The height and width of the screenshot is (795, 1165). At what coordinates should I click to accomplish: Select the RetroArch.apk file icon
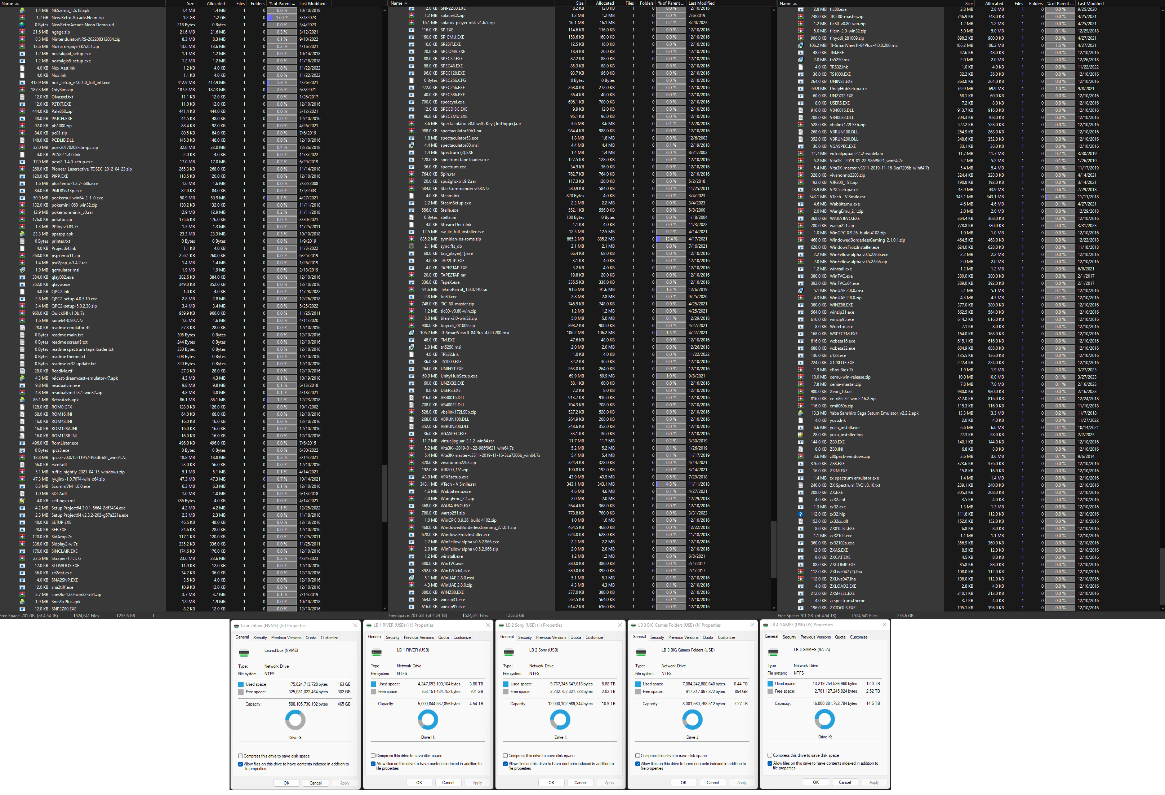coord(22,400)
